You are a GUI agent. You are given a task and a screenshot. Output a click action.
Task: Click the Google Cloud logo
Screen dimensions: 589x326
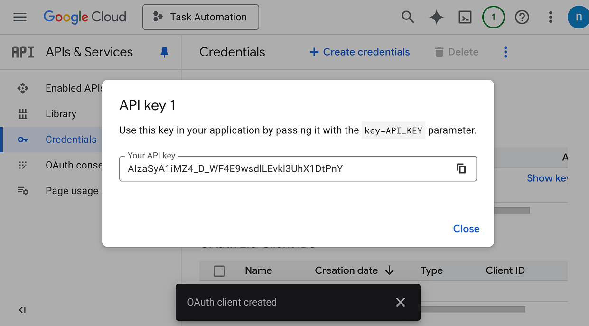85,18
